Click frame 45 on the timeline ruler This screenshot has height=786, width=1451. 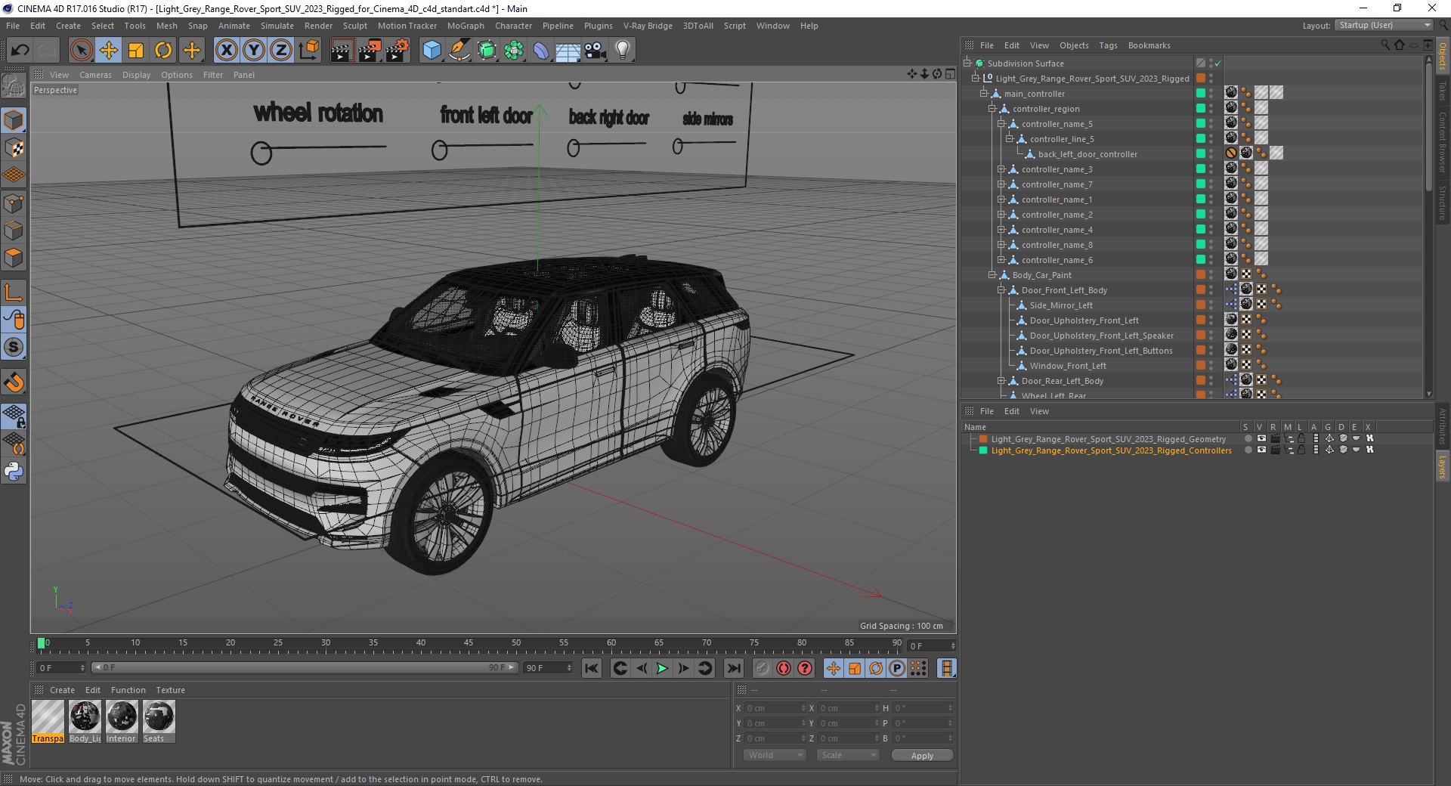[x=469, y=645]
